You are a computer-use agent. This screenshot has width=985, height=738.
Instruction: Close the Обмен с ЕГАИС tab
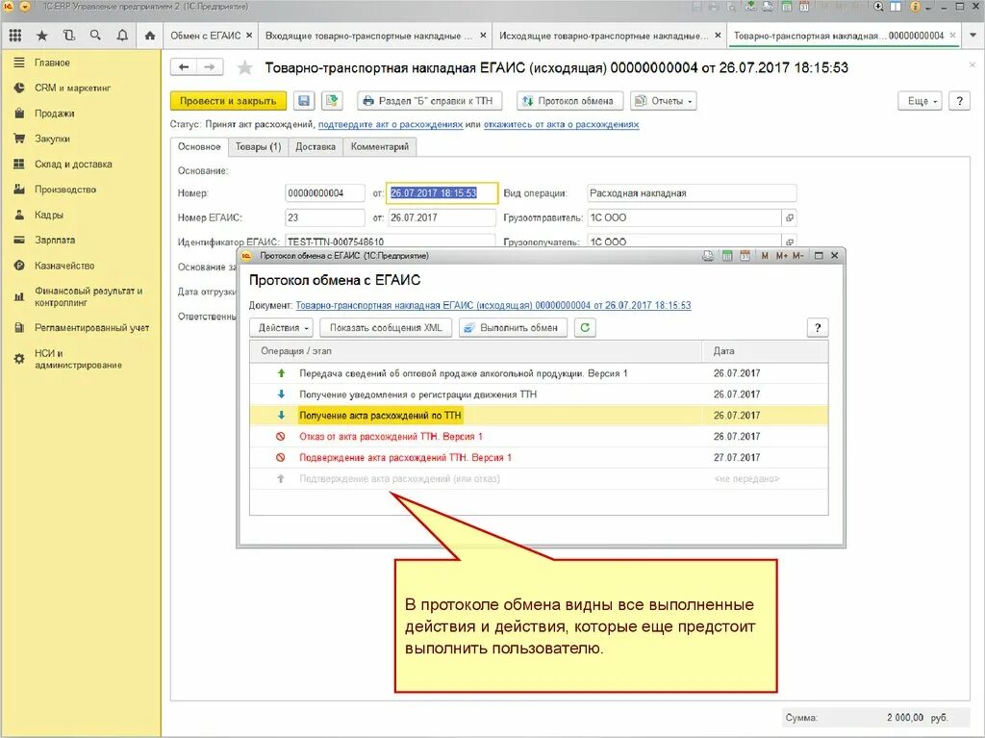click(249, 36)
